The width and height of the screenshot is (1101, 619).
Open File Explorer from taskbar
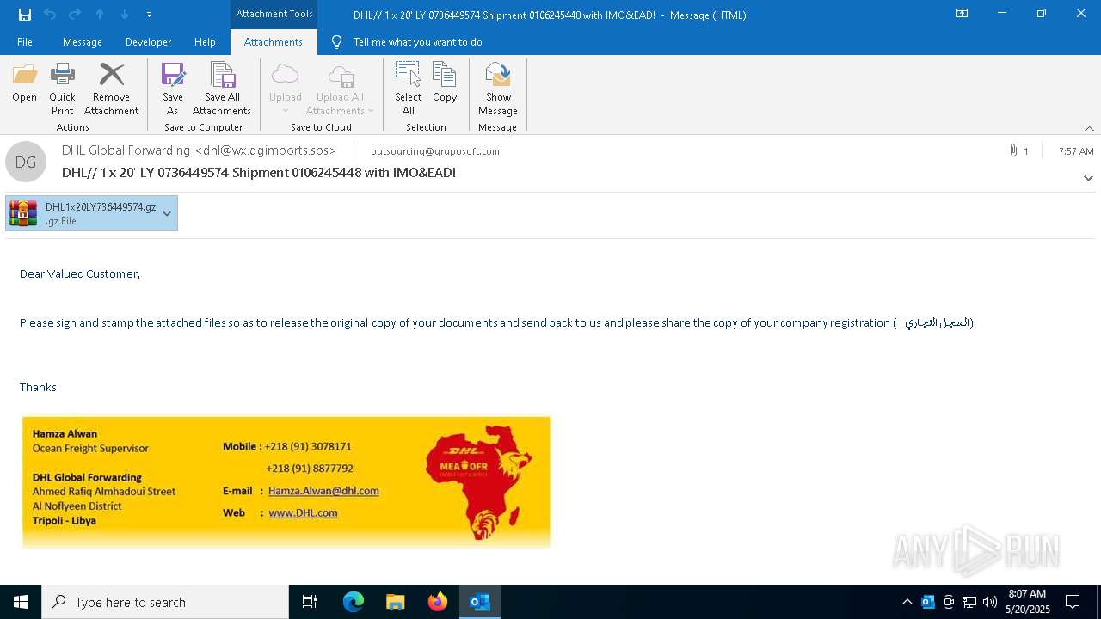395,602
